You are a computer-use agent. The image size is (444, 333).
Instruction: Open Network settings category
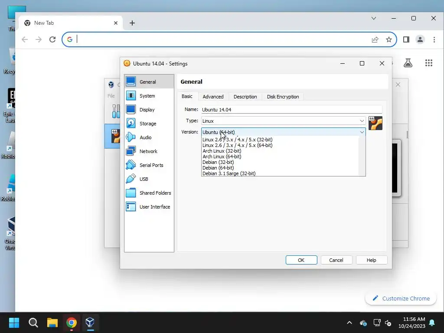click(x=149, y=151)
